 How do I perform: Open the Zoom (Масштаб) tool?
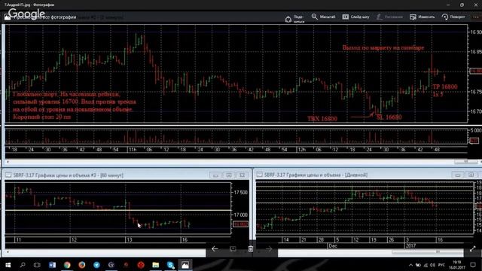click(323, 17)
